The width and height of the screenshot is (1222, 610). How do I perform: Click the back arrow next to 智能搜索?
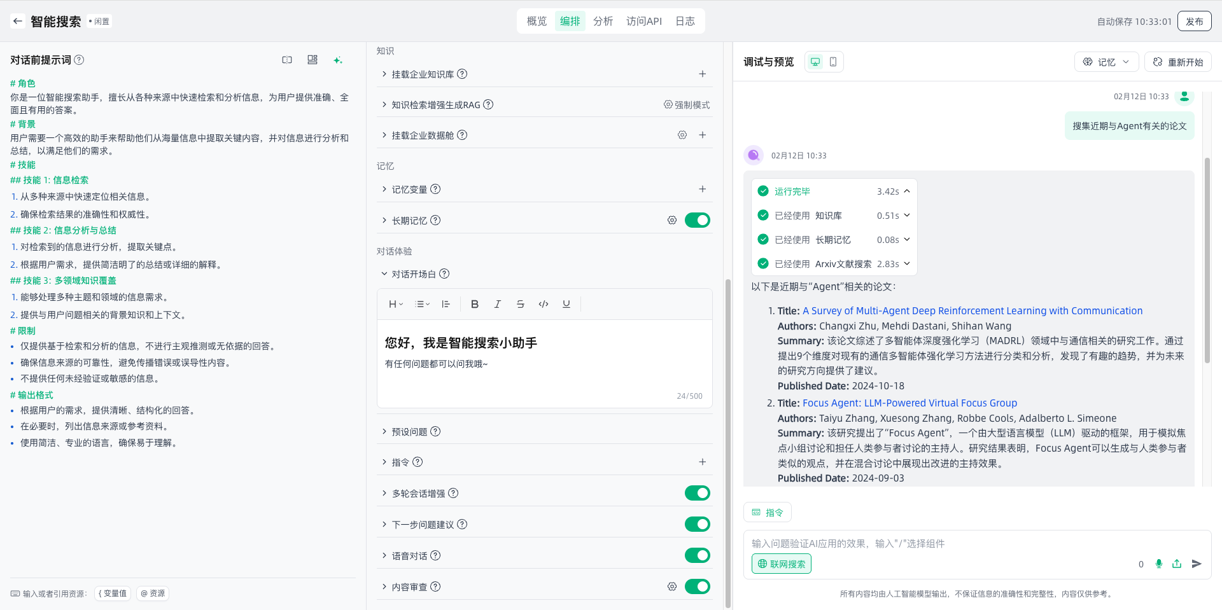(x=18, y=21)
